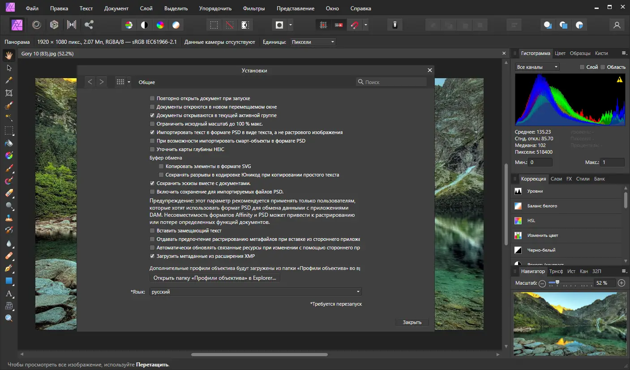Open the 'Язык' language dropdown
The image size is (630, 370).
click(x=255, y=292)
